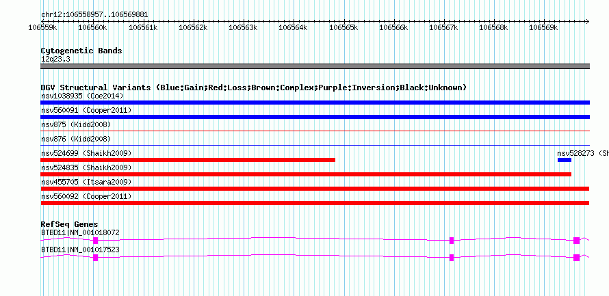Click the nsv875 (Kidd2008) thin red line
Viewport: 609px width, 296px height.
click(315, 131)
